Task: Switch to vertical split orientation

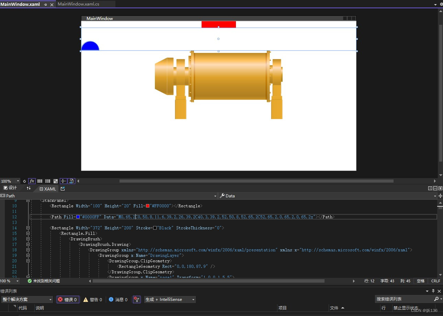Action: click(x=430, y=188)
